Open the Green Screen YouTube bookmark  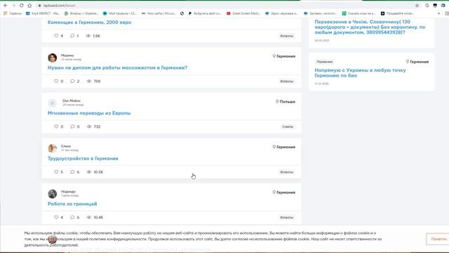click(x=243, y=13)
